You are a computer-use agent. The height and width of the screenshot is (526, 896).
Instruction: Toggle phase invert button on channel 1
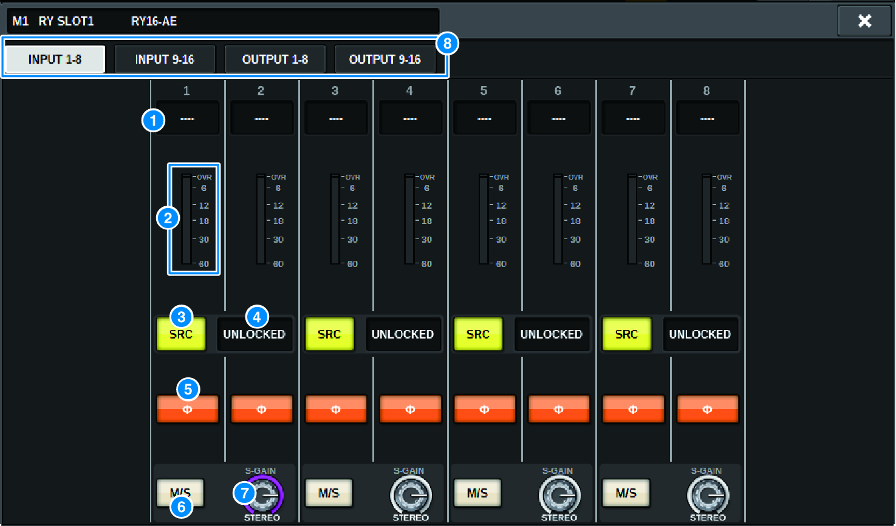point(187,410)
